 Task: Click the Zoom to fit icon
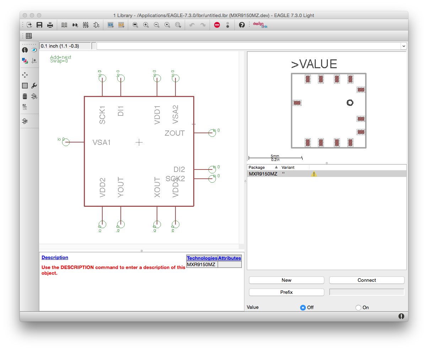pos(135,25)
